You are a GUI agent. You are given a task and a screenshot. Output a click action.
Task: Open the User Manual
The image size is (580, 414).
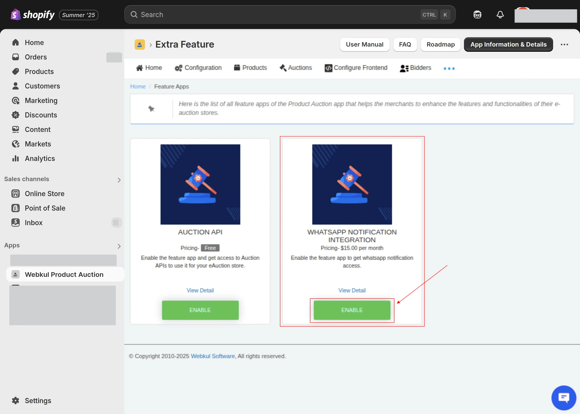[x=365, y=45]
